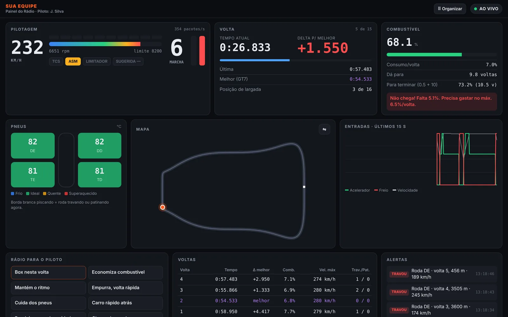Select lap 3 row with time 0:55.866
Screen dimensions: 508x317
pos(275,290)
